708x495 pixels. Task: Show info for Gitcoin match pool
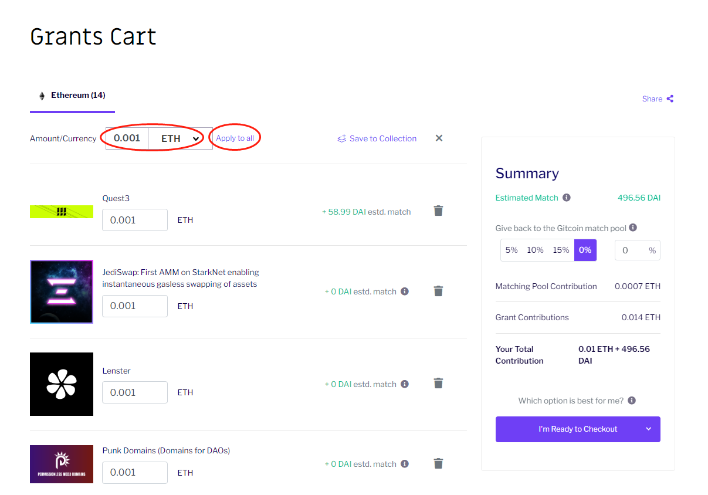coord(633,228)
